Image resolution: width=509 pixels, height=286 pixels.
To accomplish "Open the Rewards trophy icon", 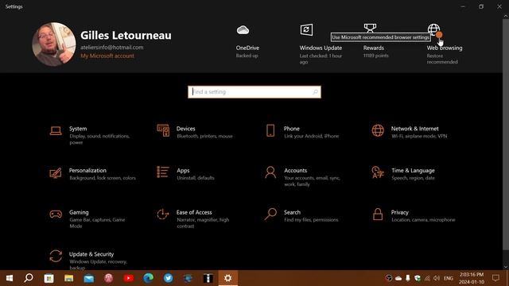I will coord(370,28).
